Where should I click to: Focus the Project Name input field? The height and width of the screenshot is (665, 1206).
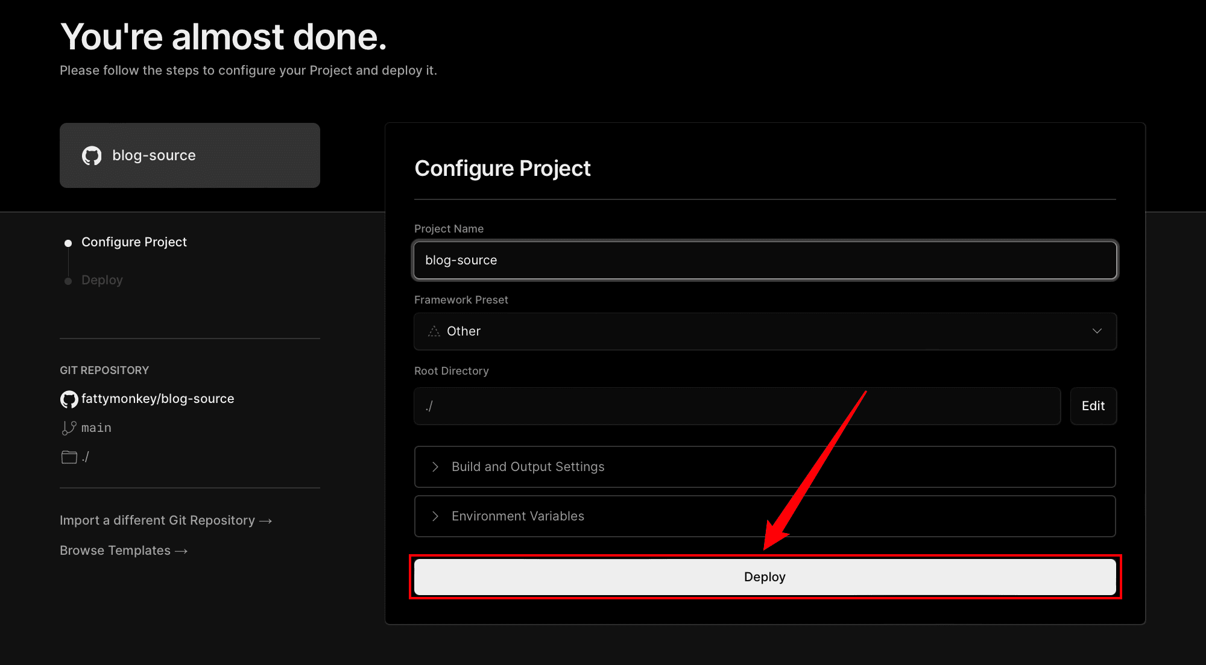(x=765, y=260)
